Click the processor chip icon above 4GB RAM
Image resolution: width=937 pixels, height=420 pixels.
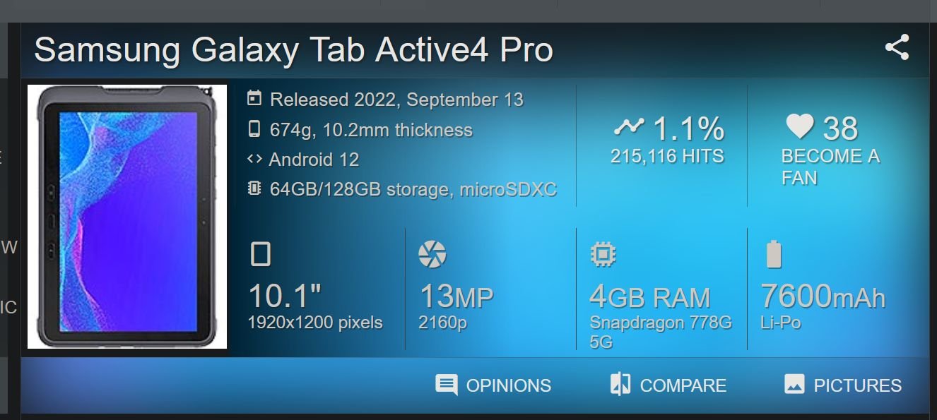point(603,254)
